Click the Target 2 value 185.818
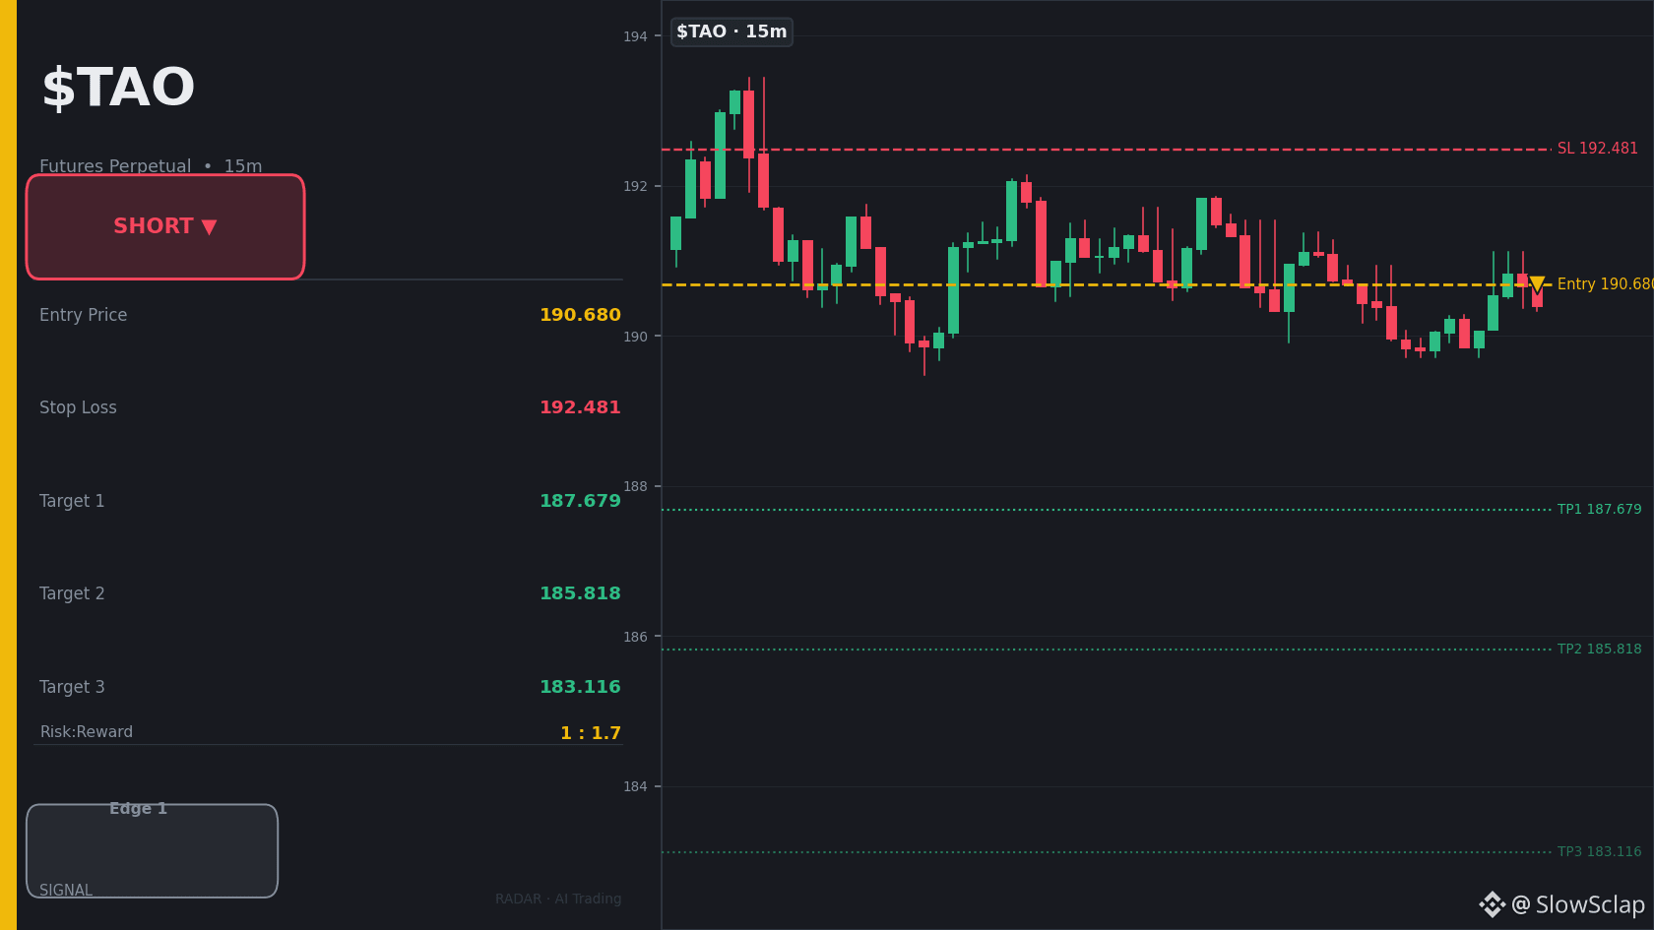This screenshot has width=1654, height=930. coord(580,593)
